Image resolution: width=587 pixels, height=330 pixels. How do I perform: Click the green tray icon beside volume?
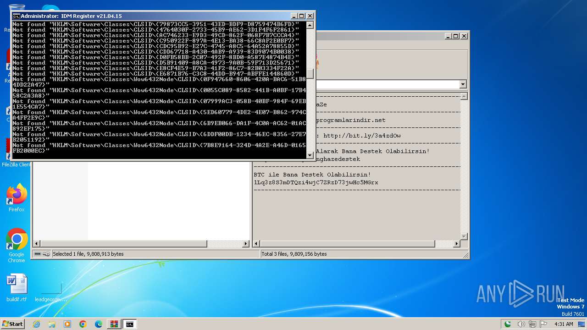[508, 324]
